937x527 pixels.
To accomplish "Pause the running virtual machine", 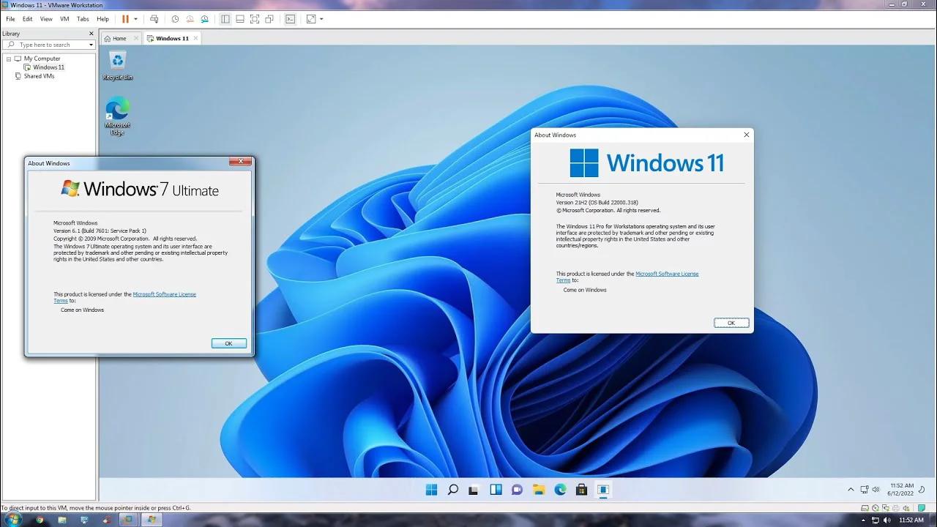I will tap(124, 19).
